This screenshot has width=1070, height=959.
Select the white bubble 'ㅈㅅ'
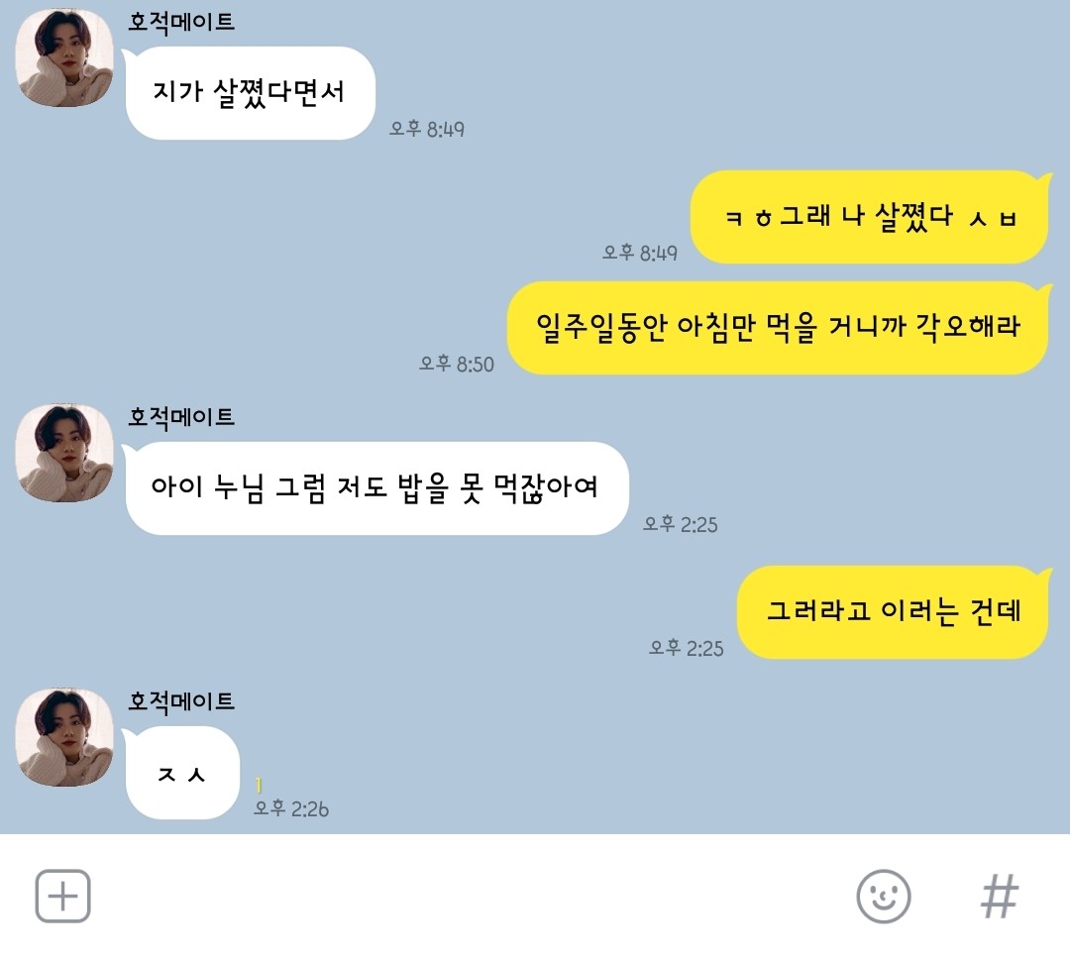181,773
